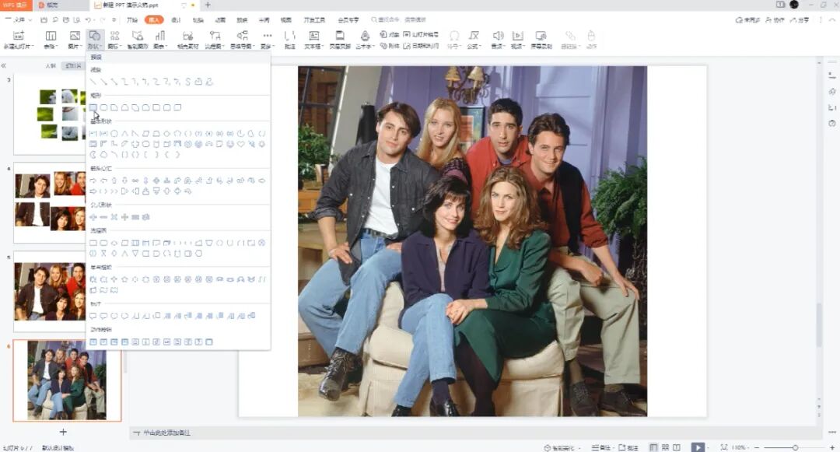
Task: Open the New Slide dropdown
Action: pos(19,47)
